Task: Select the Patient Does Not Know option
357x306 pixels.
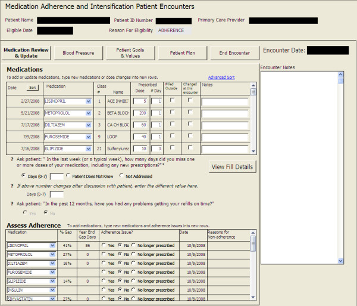Action: pos(69,176)
